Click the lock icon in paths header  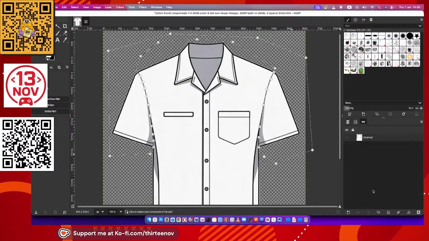tap(353, 130)
